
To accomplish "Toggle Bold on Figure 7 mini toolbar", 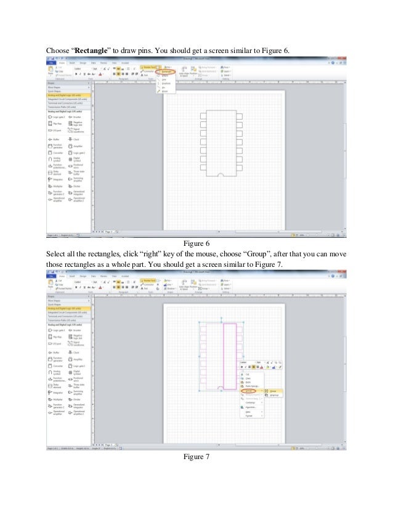I will click(242, 367).
